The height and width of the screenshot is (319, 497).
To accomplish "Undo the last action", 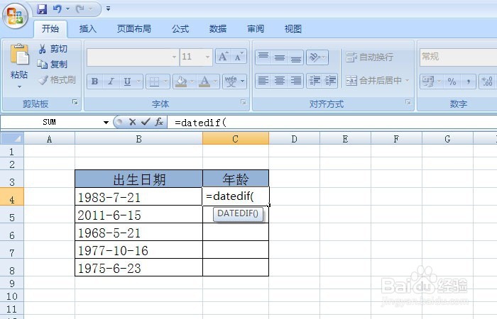I will (x=57, y=9).
